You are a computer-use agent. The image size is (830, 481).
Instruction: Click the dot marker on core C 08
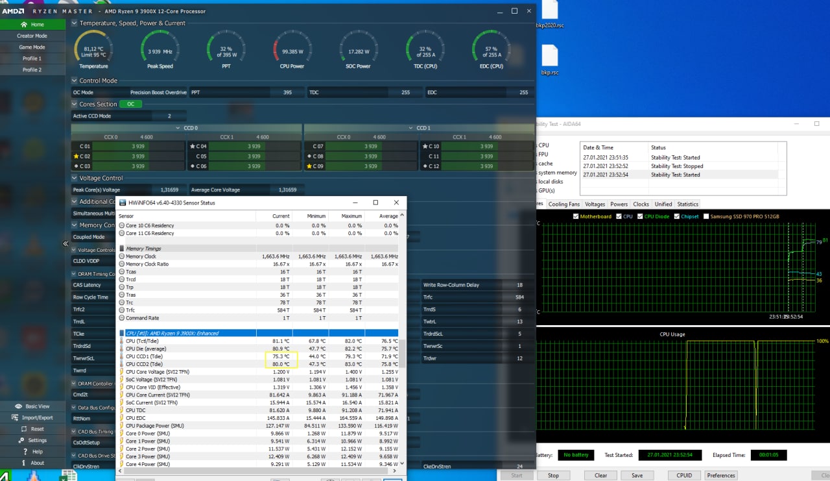pyautogui.click(x=309, y=156)
